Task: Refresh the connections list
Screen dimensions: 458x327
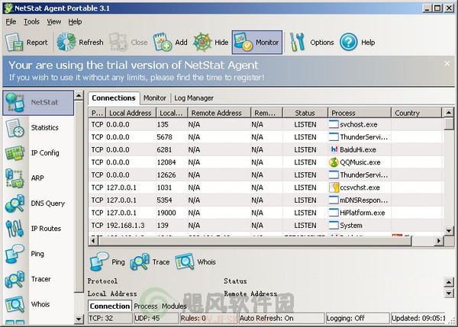Action: (x=79, y=42)
